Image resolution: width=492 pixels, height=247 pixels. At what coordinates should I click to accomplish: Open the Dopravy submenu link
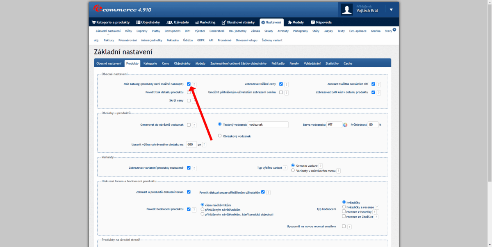coord(142,31)
